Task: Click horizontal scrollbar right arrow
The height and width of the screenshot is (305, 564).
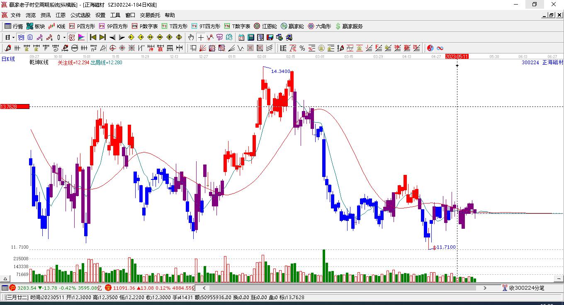Action: pyautogui.click(x=485, y=288)
